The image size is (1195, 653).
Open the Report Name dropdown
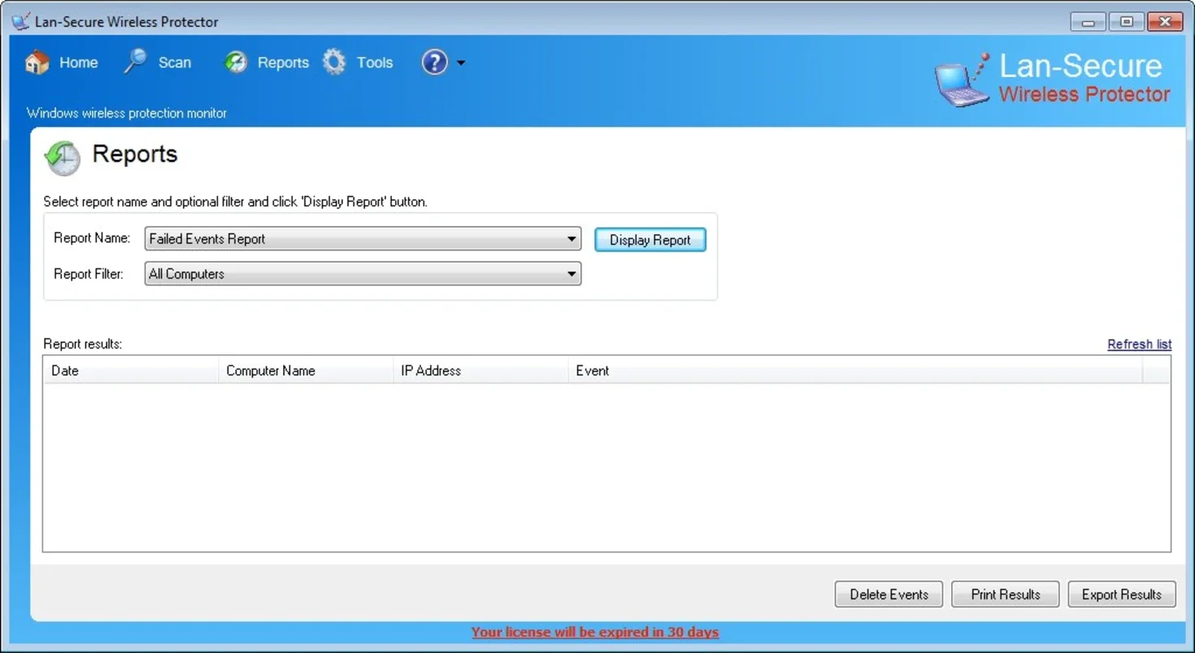click(x=362, y=239)
